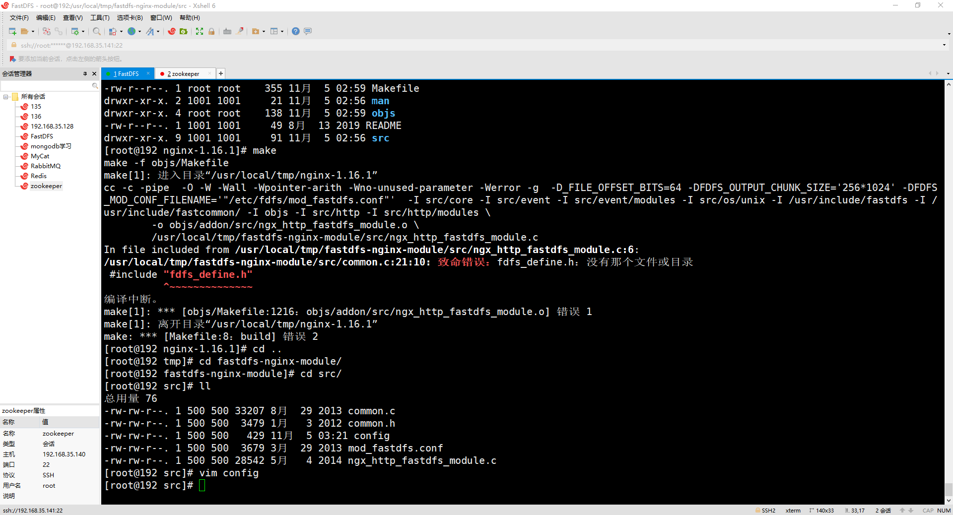Expand the color scheme dropdown arrow

click(121, 31)
